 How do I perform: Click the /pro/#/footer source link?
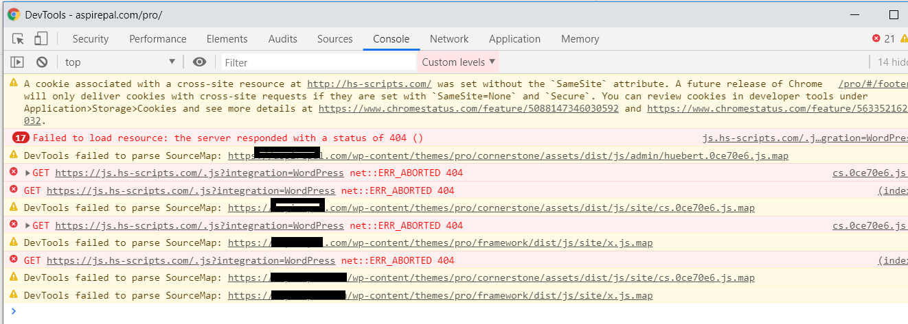click(873, 84)
